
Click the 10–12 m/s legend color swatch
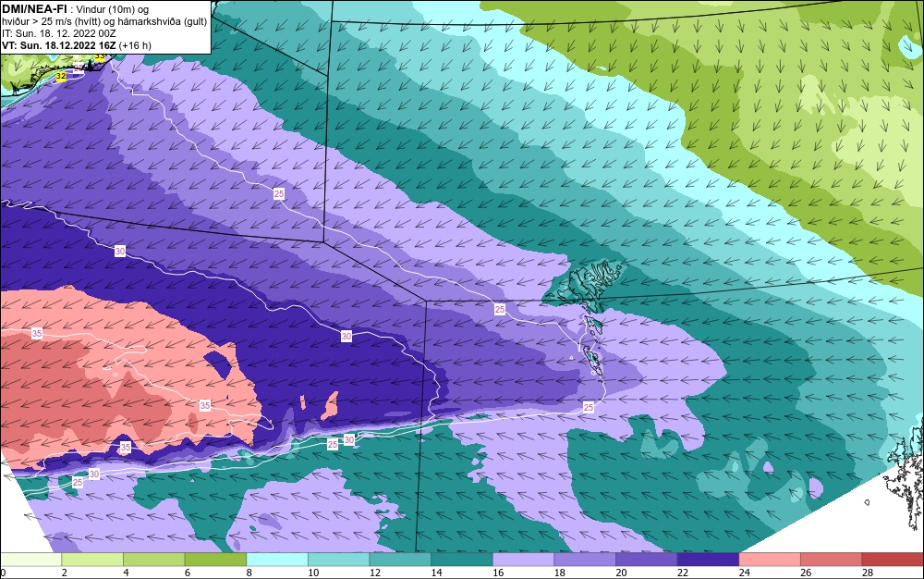339,560
